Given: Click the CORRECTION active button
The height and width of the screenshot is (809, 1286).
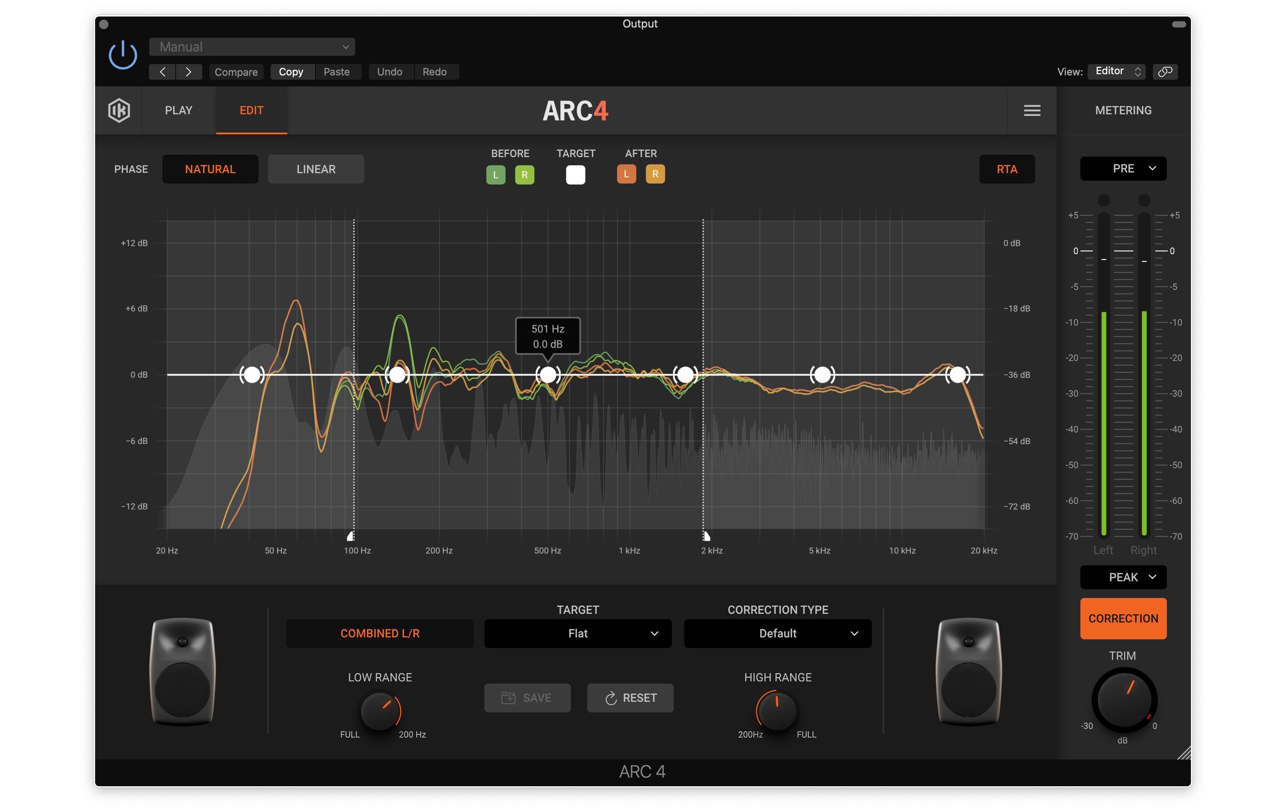Looking at the screenshot, I should (1123, 618).
